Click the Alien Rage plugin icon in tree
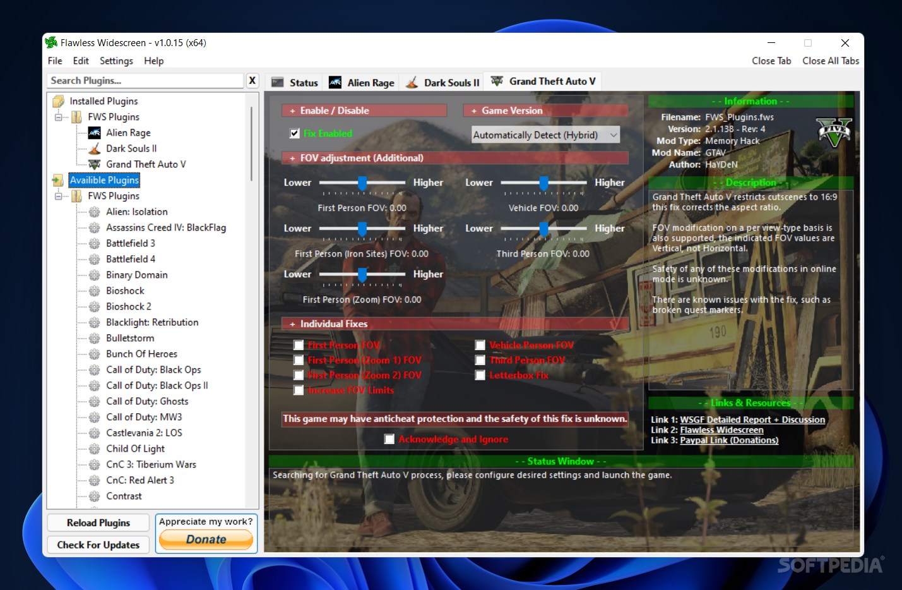Screen dimensions: 902x590 94,133
